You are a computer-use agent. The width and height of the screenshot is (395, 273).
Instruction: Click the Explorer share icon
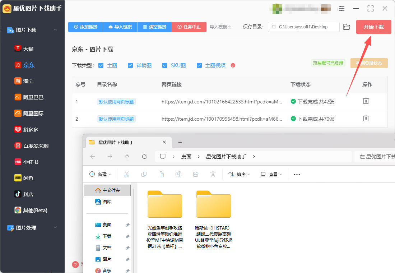(196, 174)
